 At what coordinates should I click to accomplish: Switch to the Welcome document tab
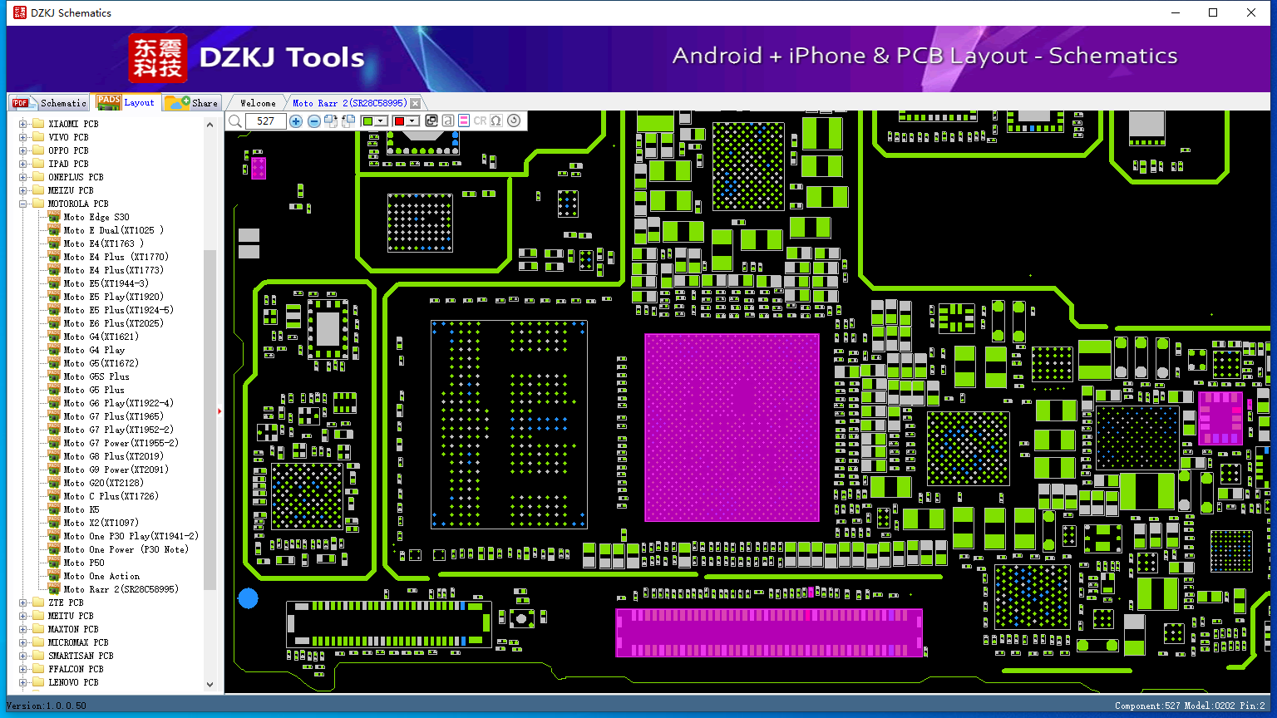(x=258, y=103)
